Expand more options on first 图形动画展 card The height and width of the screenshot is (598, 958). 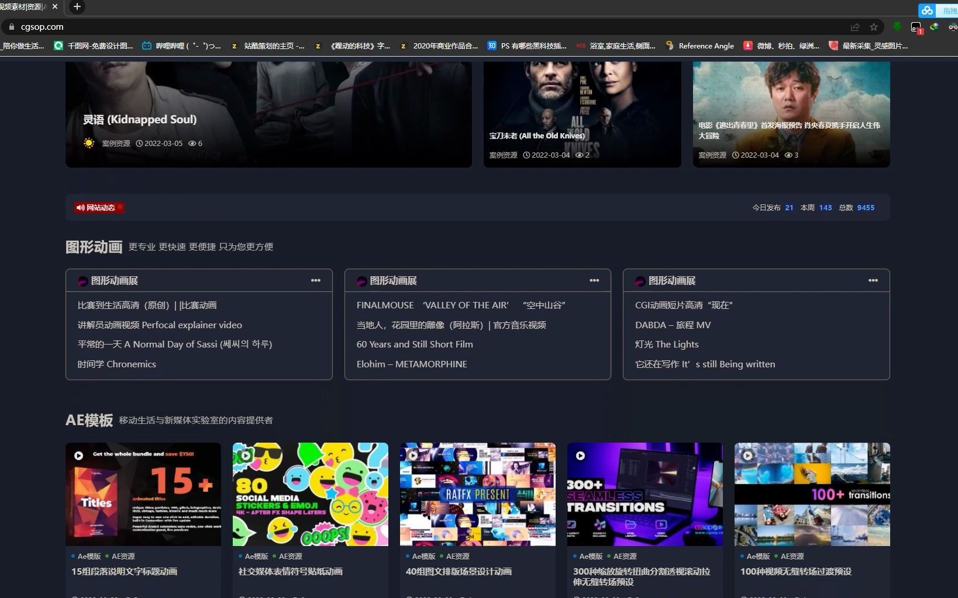pos(316,280)
